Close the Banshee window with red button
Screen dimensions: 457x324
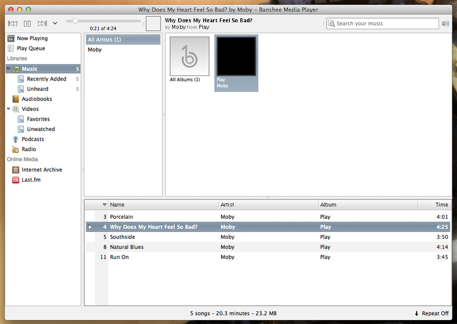pyautogui.click(x=11, y=10)
